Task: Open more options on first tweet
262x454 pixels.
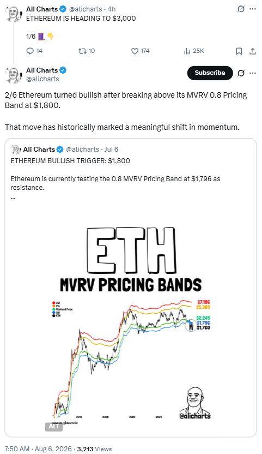Action: tap(253, 9)
